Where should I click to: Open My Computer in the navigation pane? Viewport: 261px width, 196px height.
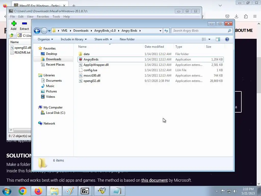coord(53,107)
